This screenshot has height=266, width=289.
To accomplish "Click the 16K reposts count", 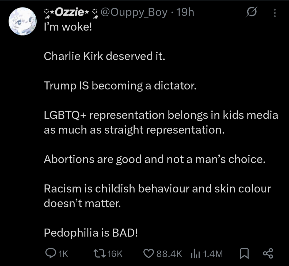I will (x=115, y=253).
